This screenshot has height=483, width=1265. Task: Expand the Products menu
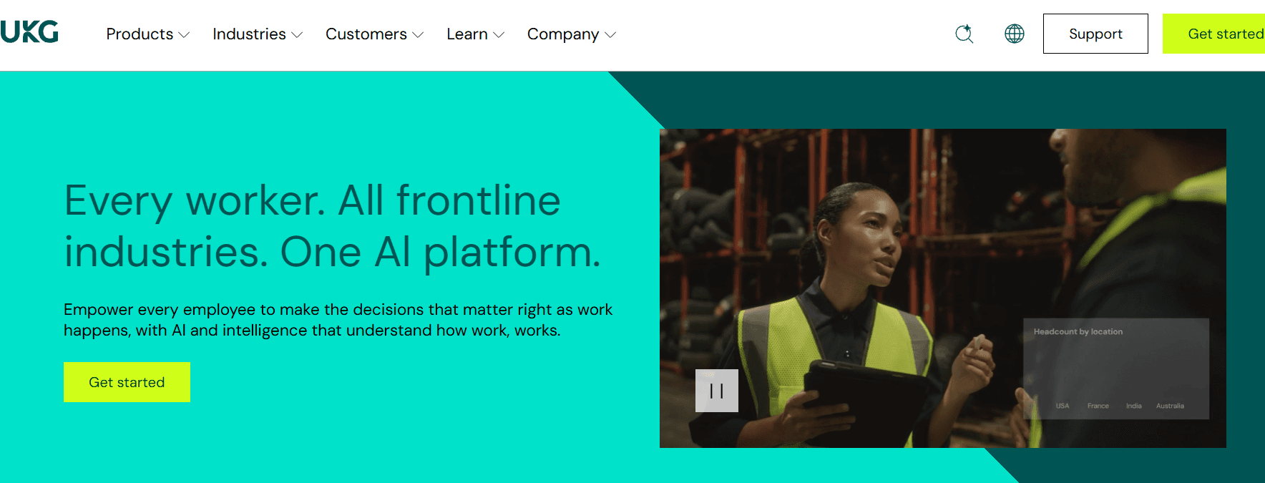click(x=148, y=34)
